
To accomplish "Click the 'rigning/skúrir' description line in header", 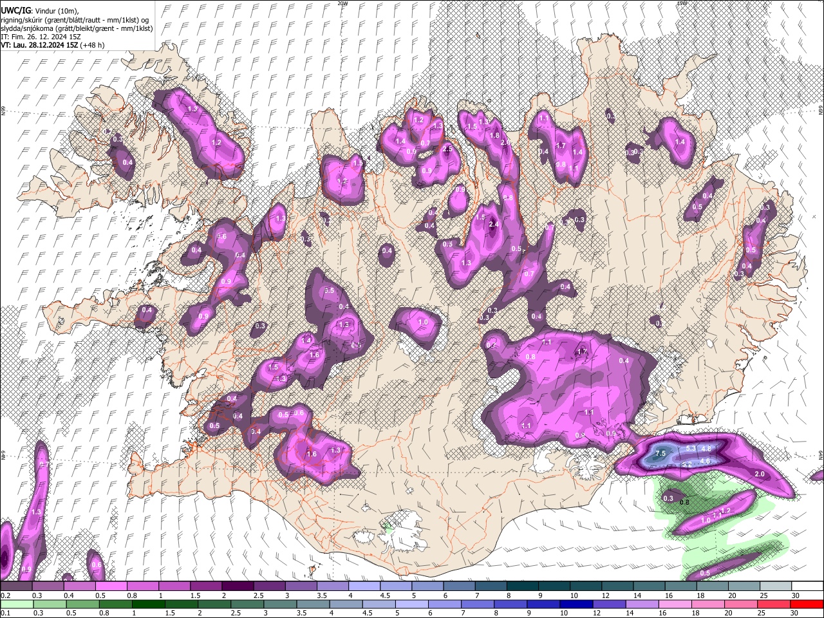I will [x=76, y=20].
